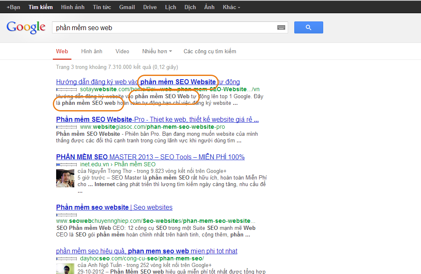Viewport: 421px width, 274px height.
Task: Open the Anh Ngô Tuấn author photo thumbnail
Action: tap(65, 269)
